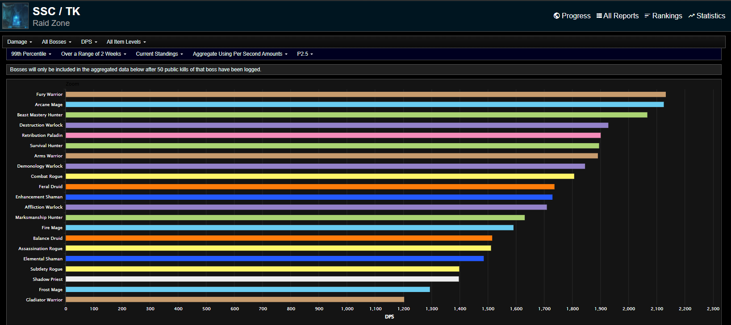Click the Assassination Rogue axis label
Screen dimensions: 731x325
[x=41, y=249]
